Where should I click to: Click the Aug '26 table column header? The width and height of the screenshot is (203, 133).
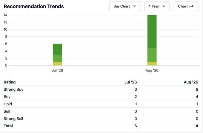[x=191, y=82]
